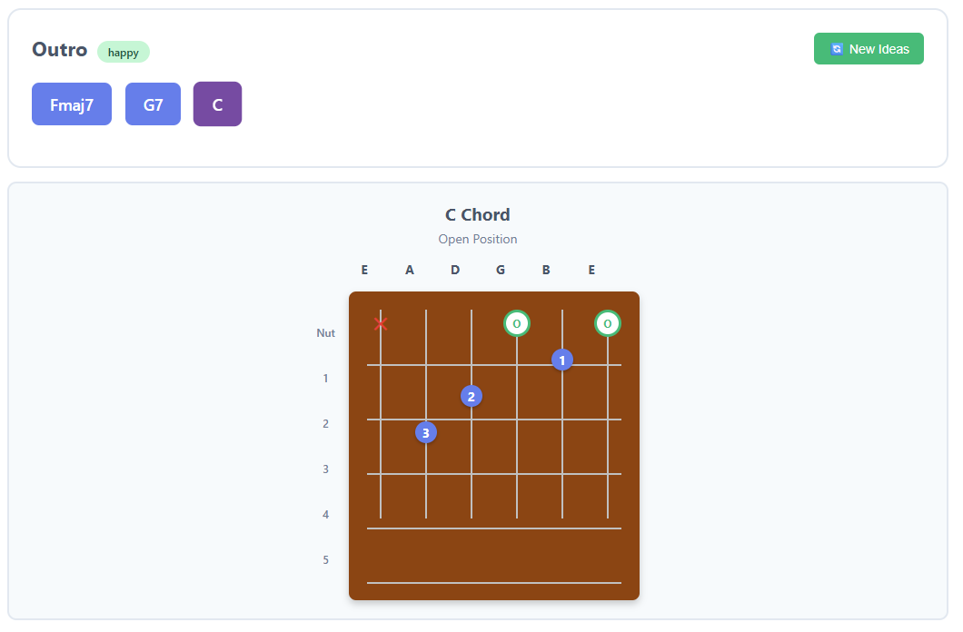The image size is (963, 632).
Task: Click the open-string O marker above high E string
Action: [608, 323]
